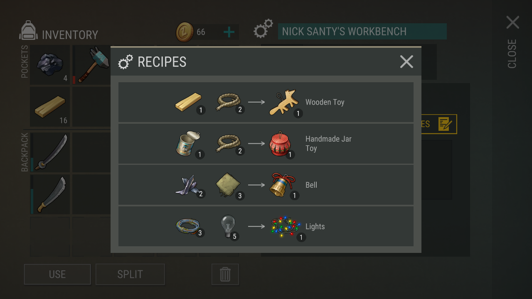Viewport: 532px width, 299px height.
Task: Select the coal item in pockets
Action: point(50,65)
